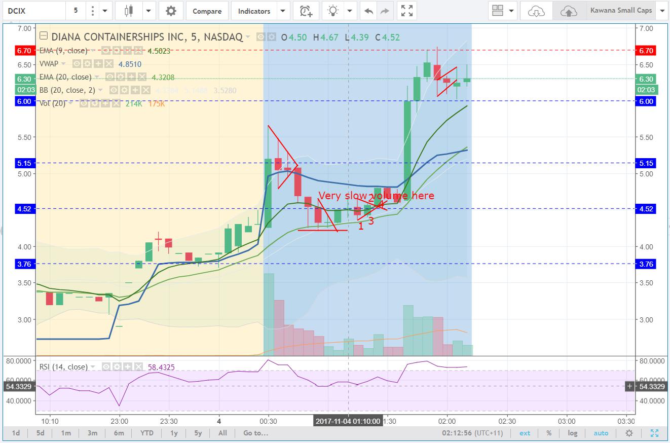This screenshot has width=670, height=443.
Task: Maximize chart with bottom-right expand icon
Action: (x=654, y=433)
